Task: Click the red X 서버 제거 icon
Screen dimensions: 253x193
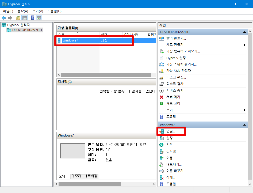Action: point(162,97)
